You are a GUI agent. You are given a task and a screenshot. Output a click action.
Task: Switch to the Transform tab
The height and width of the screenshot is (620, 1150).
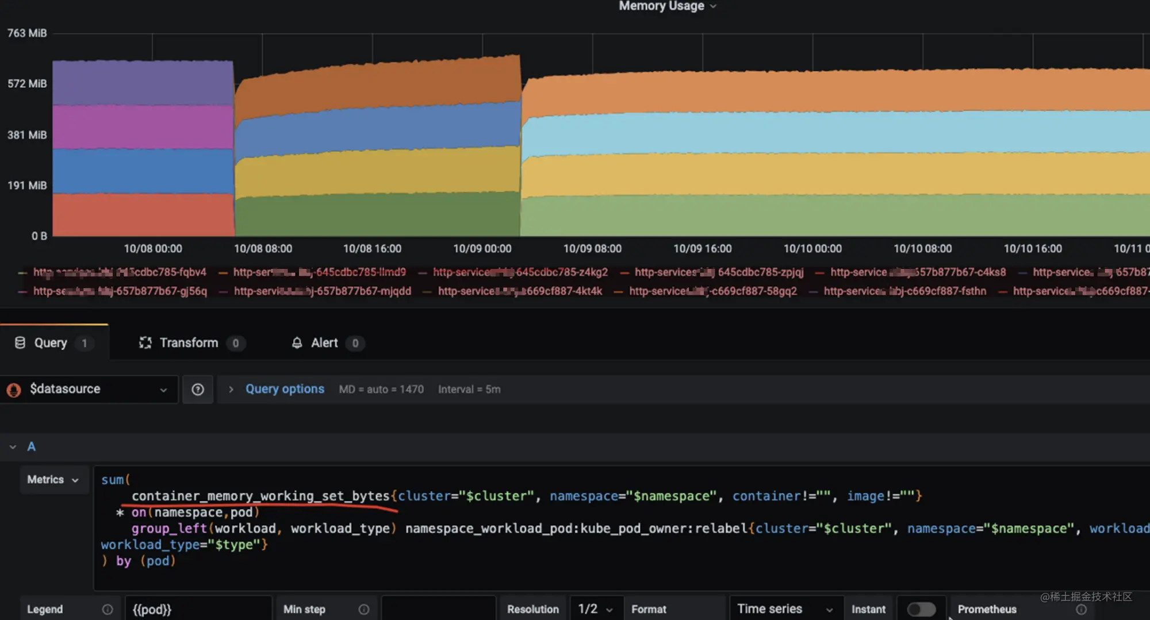tap(189, 343)
